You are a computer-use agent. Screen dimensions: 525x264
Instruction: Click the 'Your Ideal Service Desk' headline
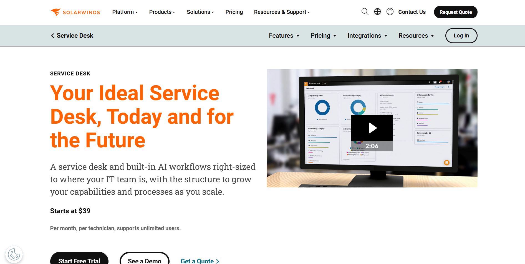[142, 116]
